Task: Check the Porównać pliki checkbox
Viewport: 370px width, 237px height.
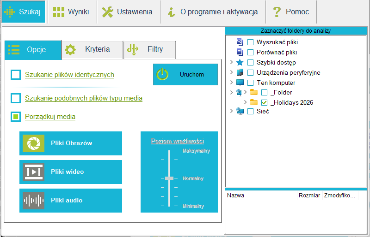Action: tap(250, 52)
